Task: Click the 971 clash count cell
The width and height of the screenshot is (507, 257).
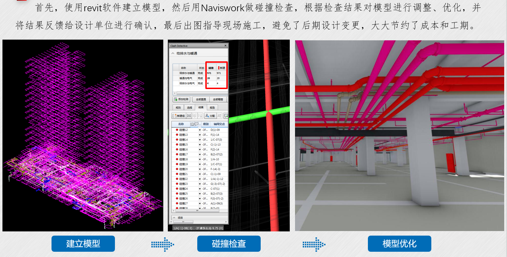Action: (210, 73)
